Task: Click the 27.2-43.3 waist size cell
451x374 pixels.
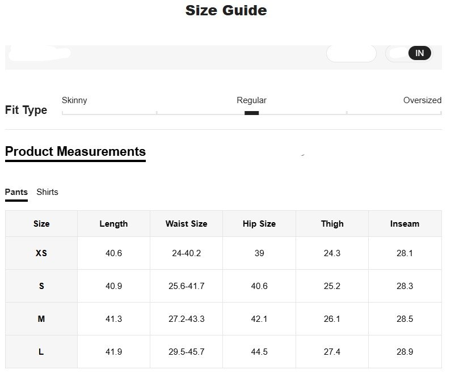Action: (x=186, y=319)
